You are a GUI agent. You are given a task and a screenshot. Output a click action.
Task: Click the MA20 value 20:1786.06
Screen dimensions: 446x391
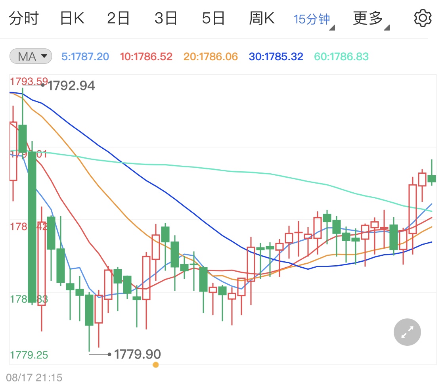coord(211,57)
